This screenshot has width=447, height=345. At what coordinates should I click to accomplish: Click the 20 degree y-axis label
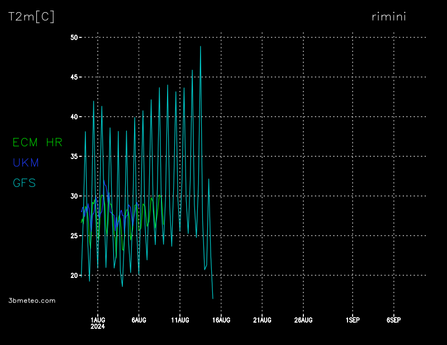[74, 275]
